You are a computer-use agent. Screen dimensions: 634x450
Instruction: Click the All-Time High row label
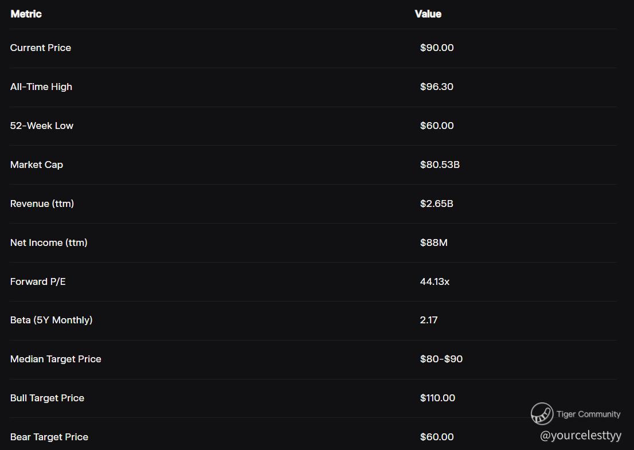point(41,87)
